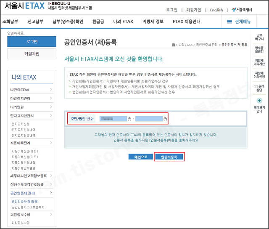The image size is (269, 229).
Task: Expand the 마일리지관리 sidebar item
Action: click(32, 98)
